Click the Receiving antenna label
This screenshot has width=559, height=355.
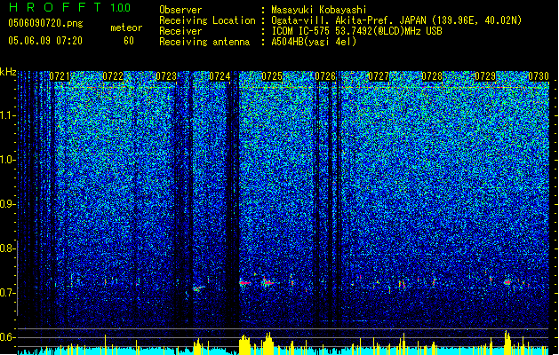[204, 42]
